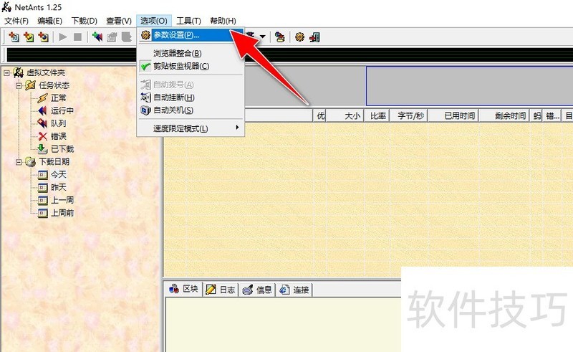
Task: Open 参数设置(P)... in the Options menu
Action: 191,35
